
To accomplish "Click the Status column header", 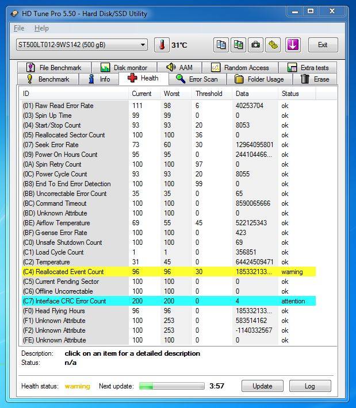I will click(297, 94).
